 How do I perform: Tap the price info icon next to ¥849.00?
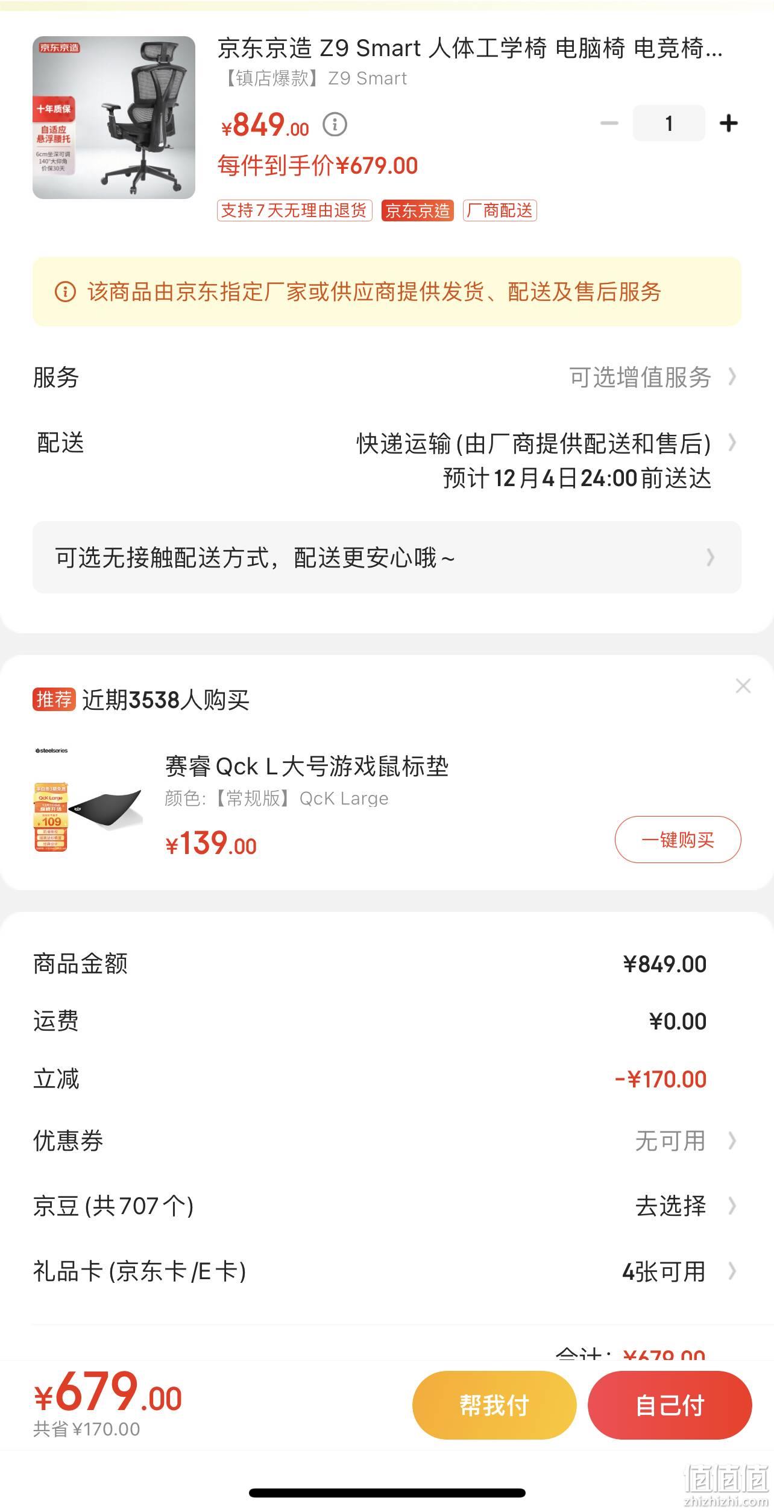tap(335, 125)
